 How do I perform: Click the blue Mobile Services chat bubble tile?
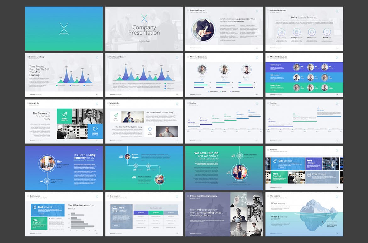click(x=95, y=131)
